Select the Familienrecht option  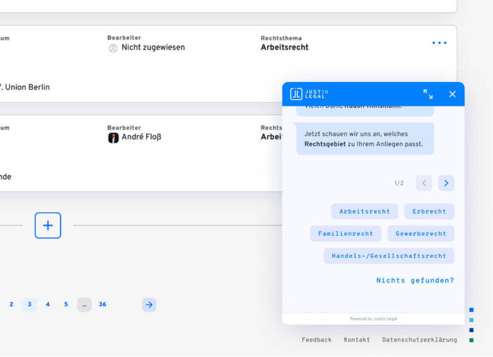(345, 234)
